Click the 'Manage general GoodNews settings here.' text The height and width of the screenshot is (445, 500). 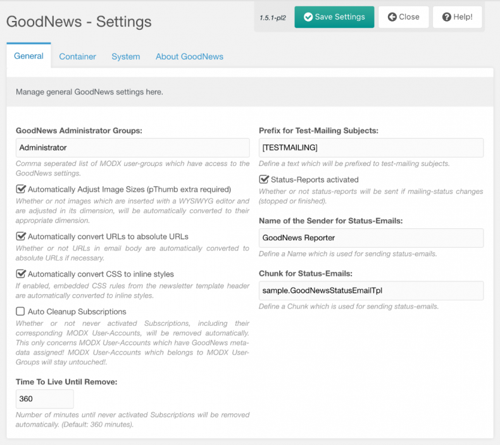pyautogui.click(x=90, y=92)
